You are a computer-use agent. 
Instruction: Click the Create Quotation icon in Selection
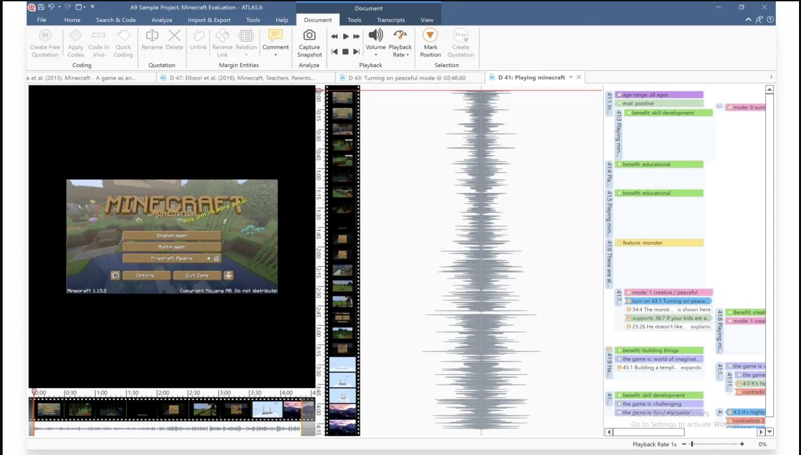460,36
